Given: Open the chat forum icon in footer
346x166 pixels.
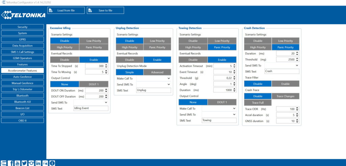Looking at the screenshot, I should [45, 163].
